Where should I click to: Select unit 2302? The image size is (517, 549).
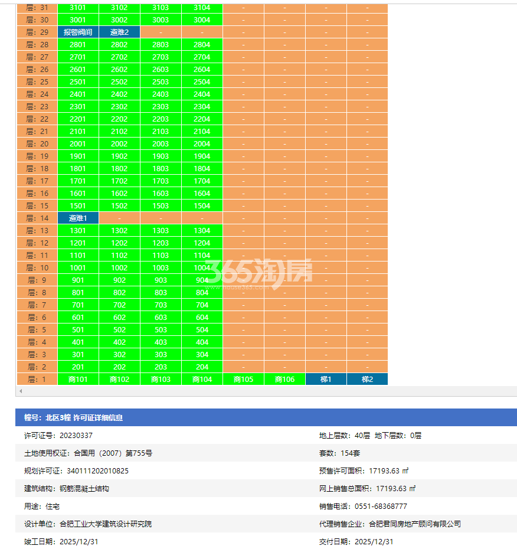tap(119, 107)
